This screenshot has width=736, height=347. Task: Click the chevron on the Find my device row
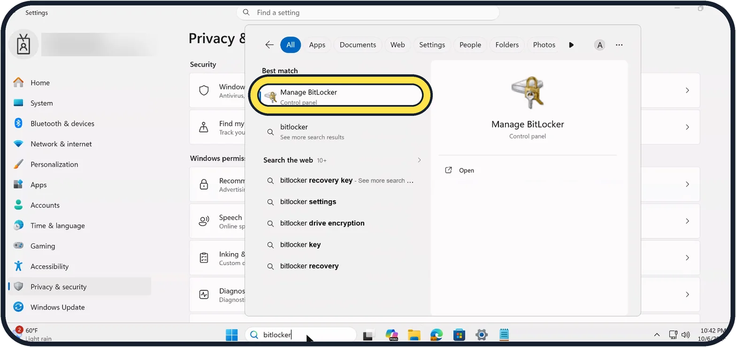687,127
